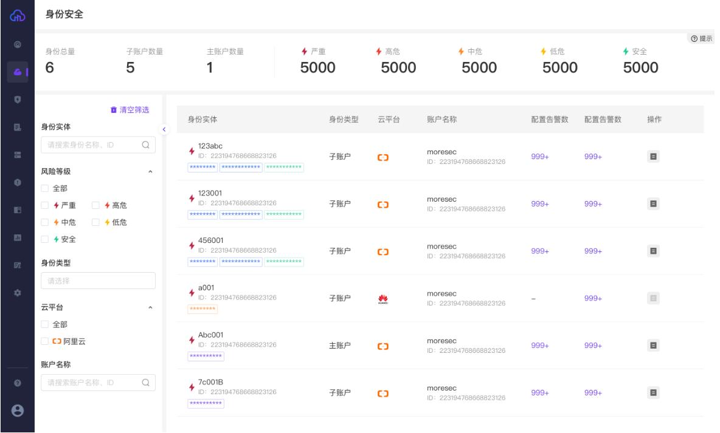Click first 999+ link in 7c001B row
Screen dimensions: 720x433
pyautogui.click(x=540, y=393)
